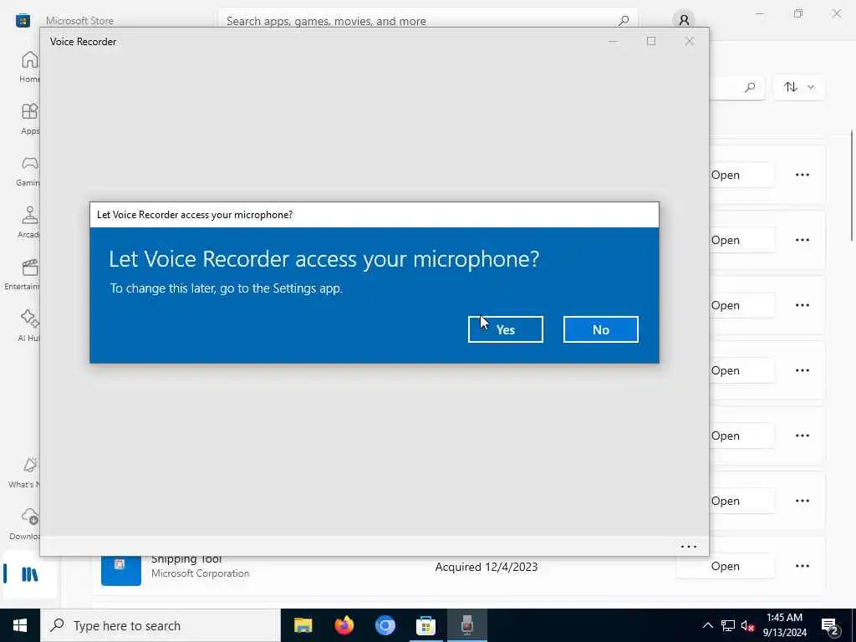
Task: Show hidden system tray icons
Action: [x=707, y=625]
